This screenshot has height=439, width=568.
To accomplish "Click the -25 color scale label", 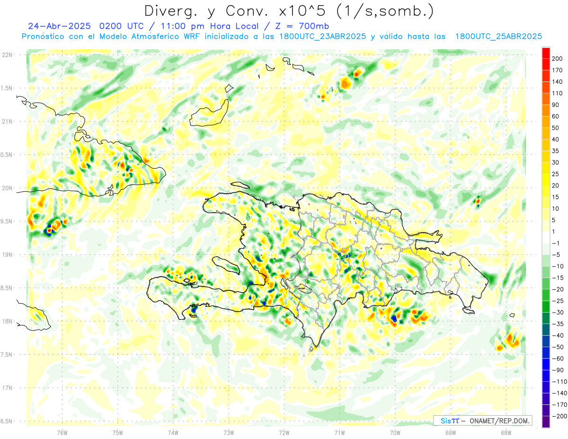I will [557, 301].
